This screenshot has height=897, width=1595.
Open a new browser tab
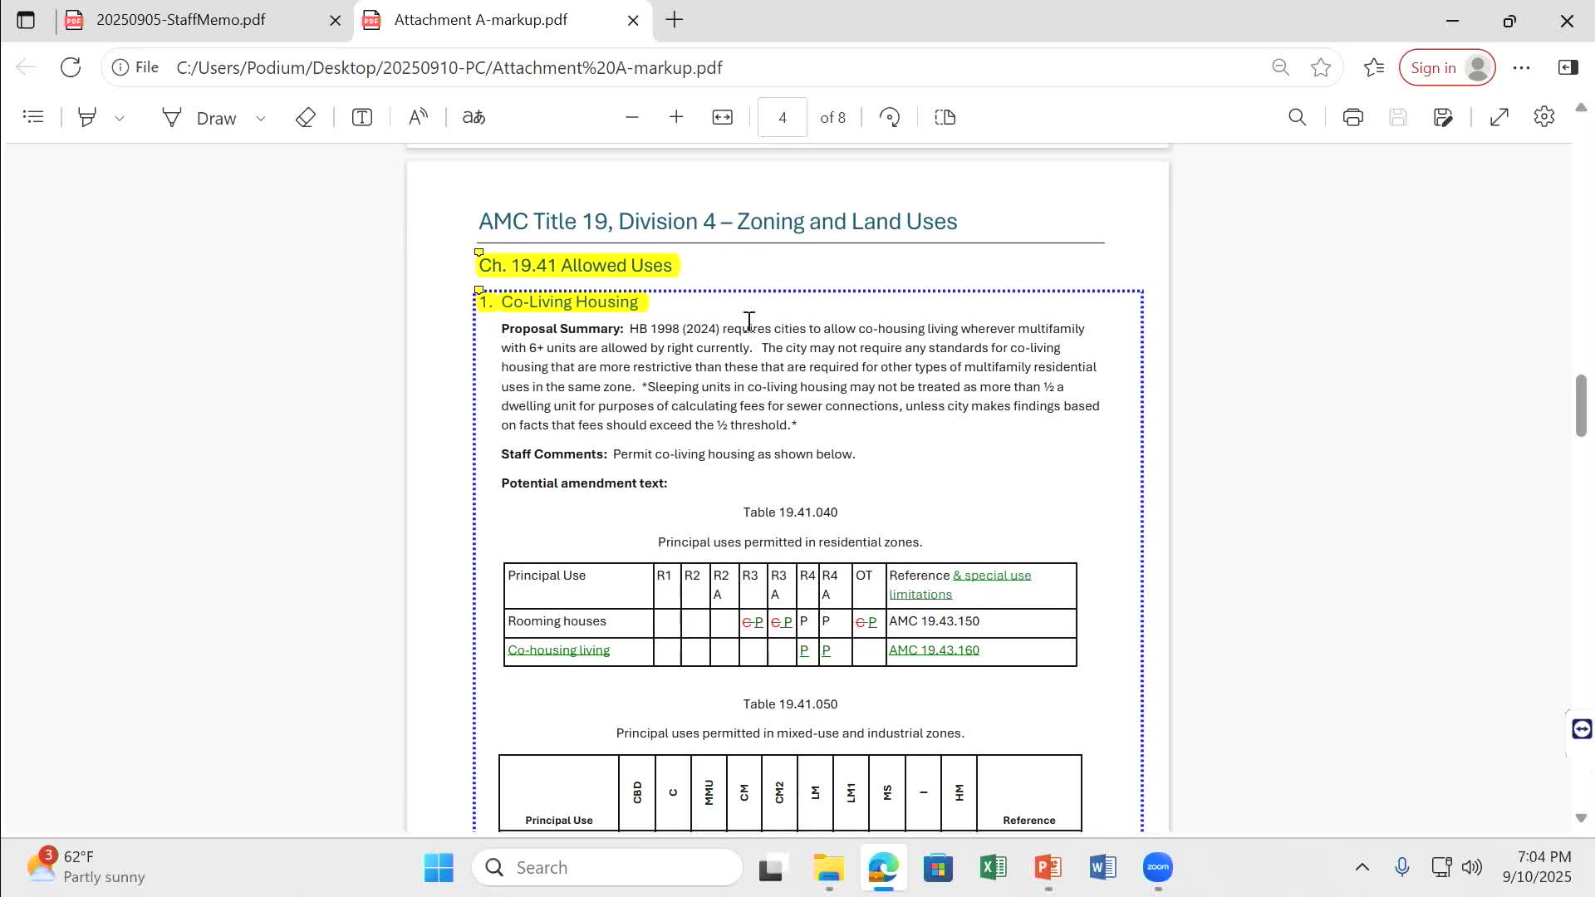[675, 20]
